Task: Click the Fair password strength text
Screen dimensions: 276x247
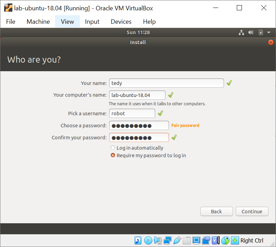Action: (x=185, y=126)
